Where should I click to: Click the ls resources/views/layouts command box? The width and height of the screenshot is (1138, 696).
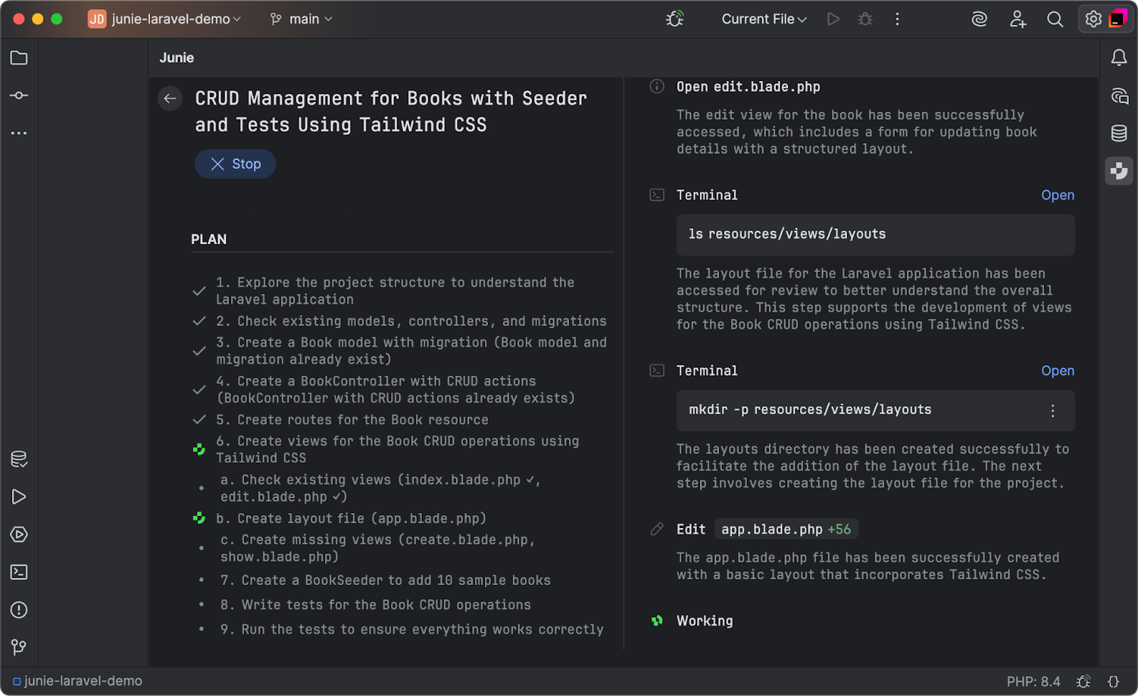click(876, 235)
